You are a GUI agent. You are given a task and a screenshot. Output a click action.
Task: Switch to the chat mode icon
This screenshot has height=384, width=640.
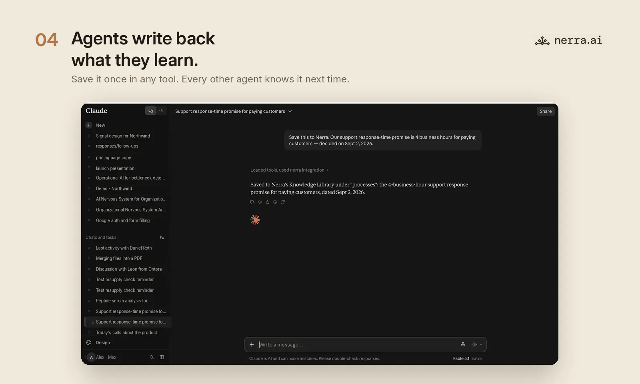(150, 111)
